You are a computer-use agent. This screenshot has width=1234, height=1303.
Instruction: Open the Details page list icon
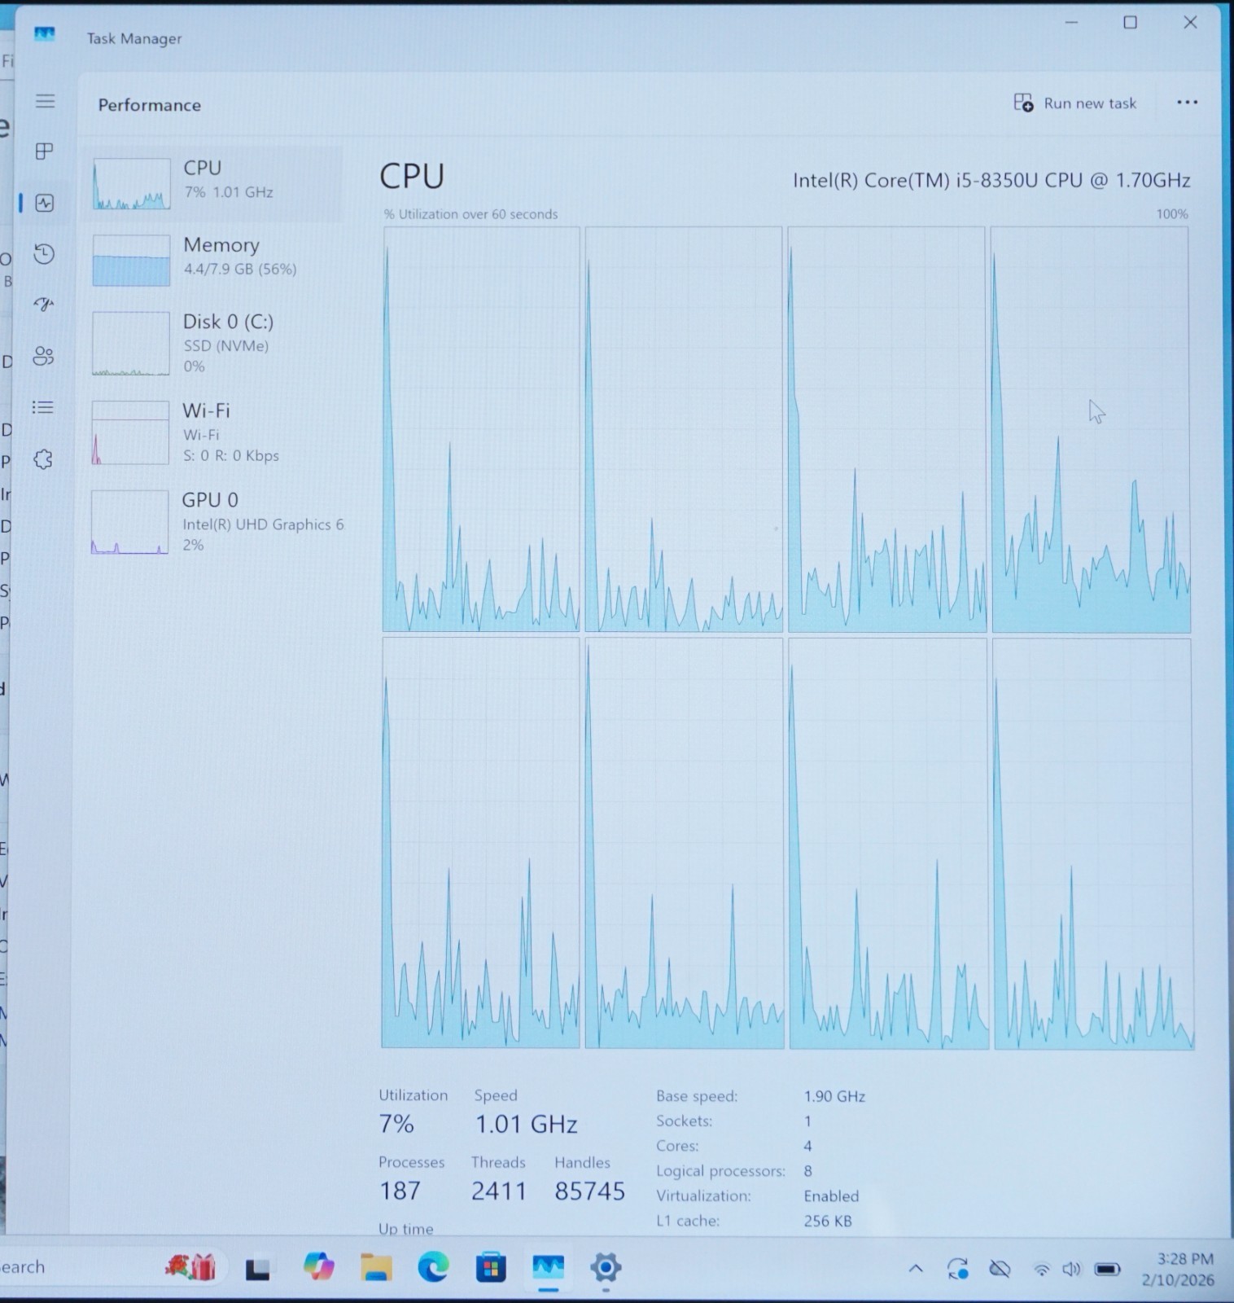coord(42,407)
